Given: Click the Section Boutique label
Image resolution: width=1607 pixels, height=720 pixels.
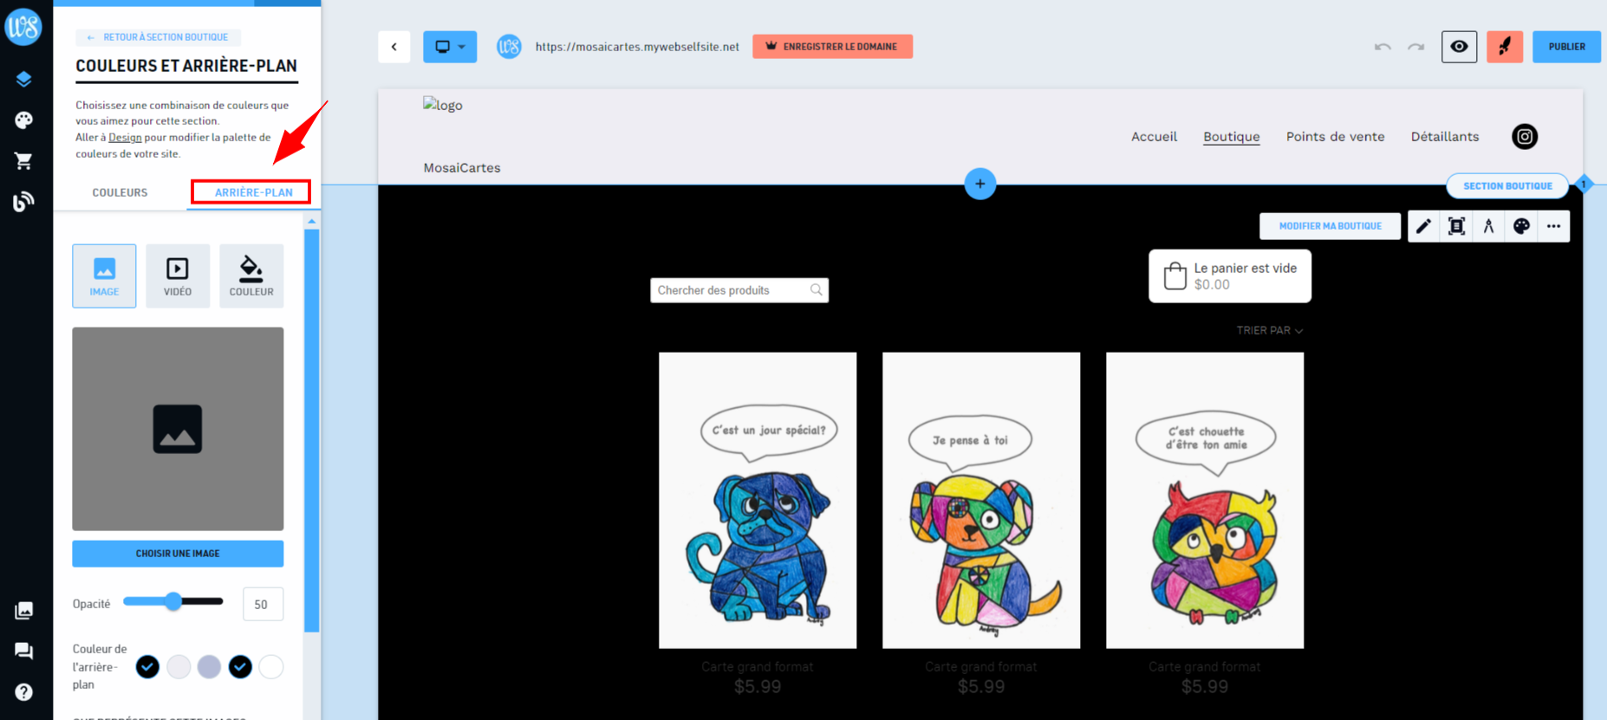Looking at the screenshot, I should click(x=1507, y=186).
